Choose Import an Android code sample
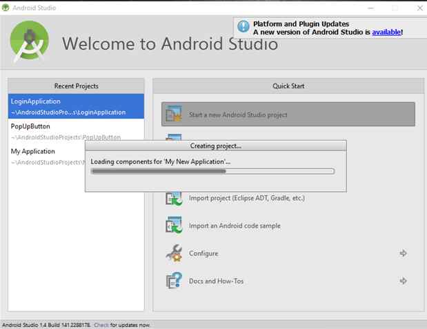 (x=235, y=226)
